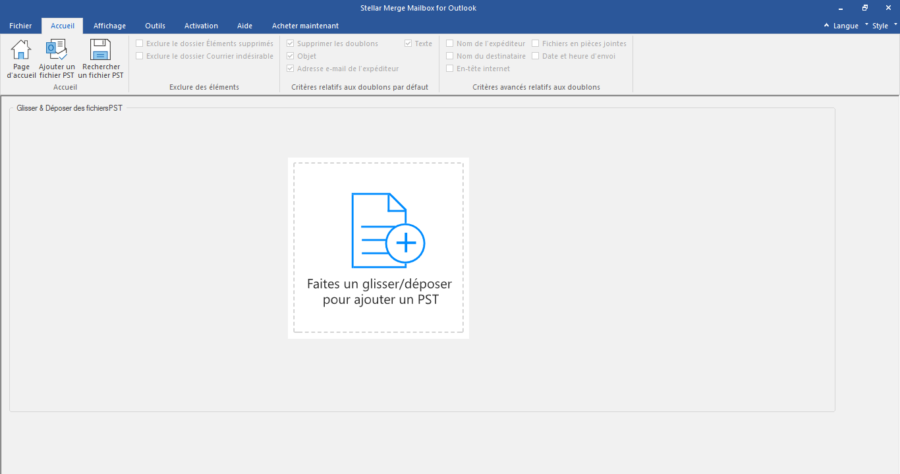Image resolution: width=900 pixels, height=474 pixels.
Task: Enable Exclure le dossier Courrier indésirable
Action: coord(140,56)
